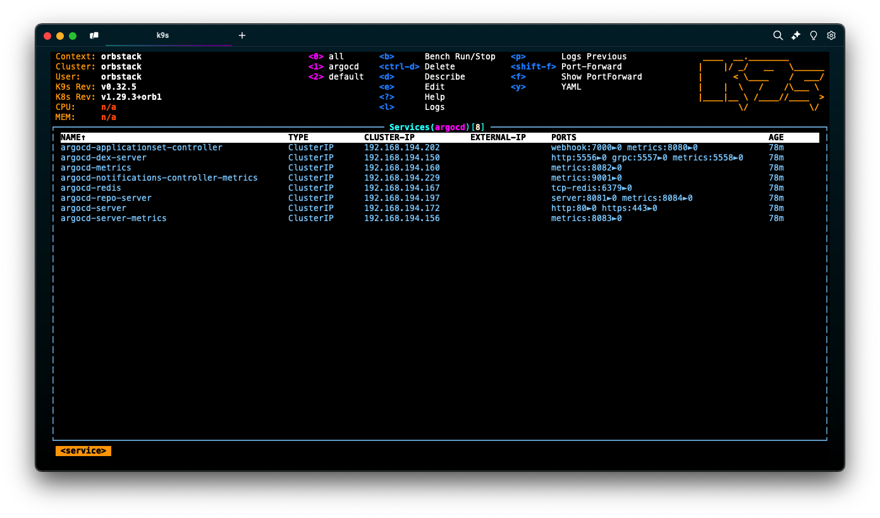Click the PORTS column header

tap(564, 137)
